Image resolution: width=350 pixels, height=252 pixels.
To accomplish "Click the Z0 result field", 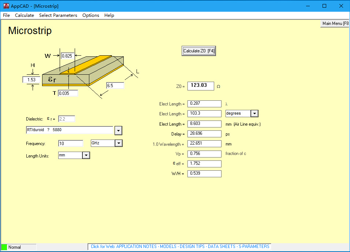I will tap(201, 86).
